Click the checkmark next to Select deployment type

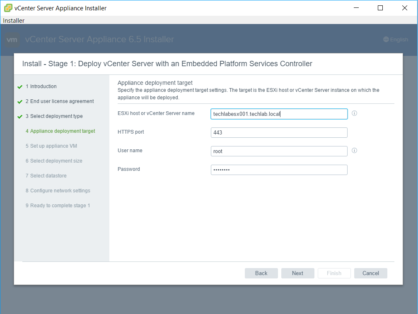coord(20,117)
